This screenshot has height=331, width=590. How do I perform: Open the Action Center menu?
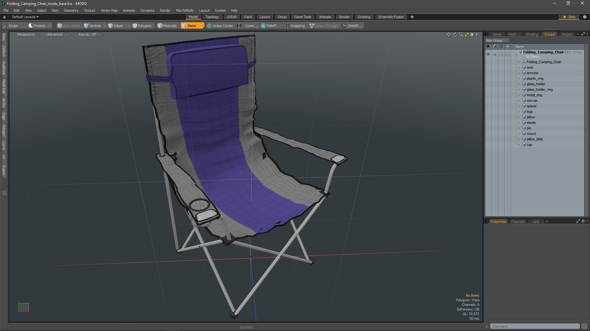[x=220, y=26]
